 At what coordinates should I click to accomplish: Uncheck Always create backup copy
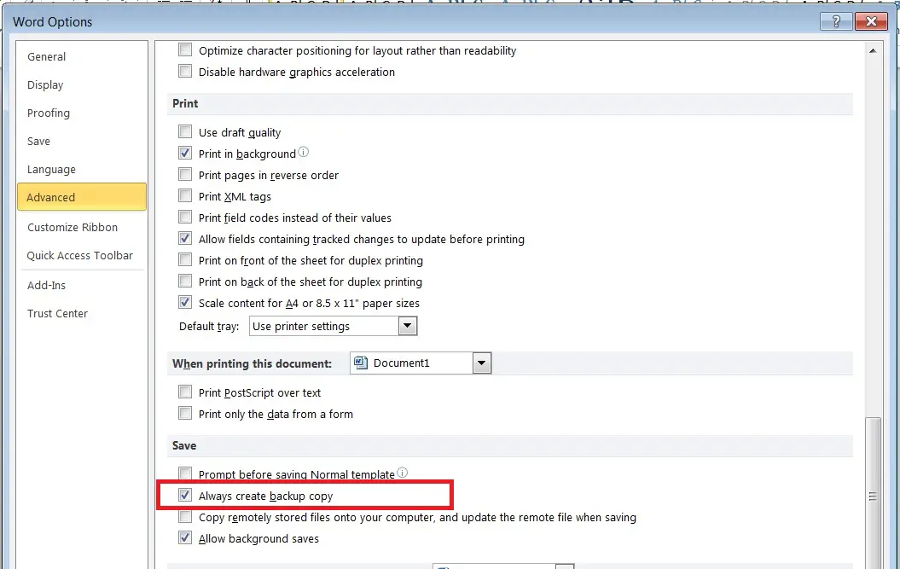click(185, 496)
